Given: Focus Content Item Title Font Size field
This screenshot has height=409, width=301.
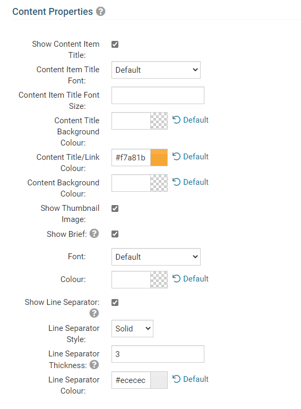Looking at the screenshot, I should [x=158, y=96].
